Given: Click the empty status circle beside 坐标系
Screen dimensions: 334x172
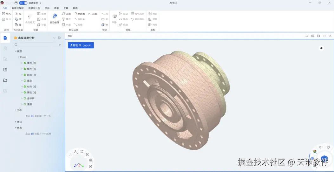Looking at the screenshot, I should tap(25, 98).
